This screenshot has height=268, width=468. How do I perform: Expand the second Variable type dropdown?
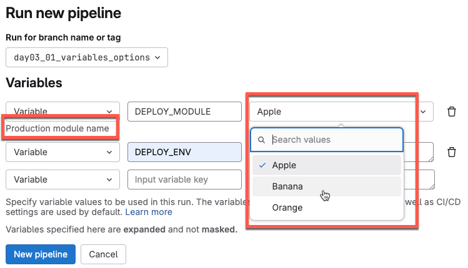coord(62,151)
